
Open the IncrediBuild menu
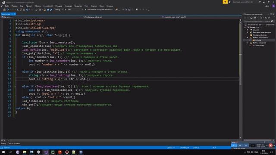48,6
